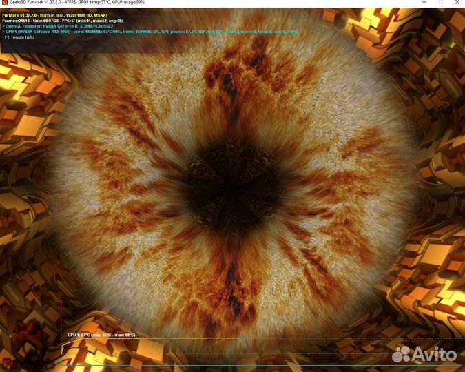
Task: Maximize the FurMark window
Action: click(441, 2)
